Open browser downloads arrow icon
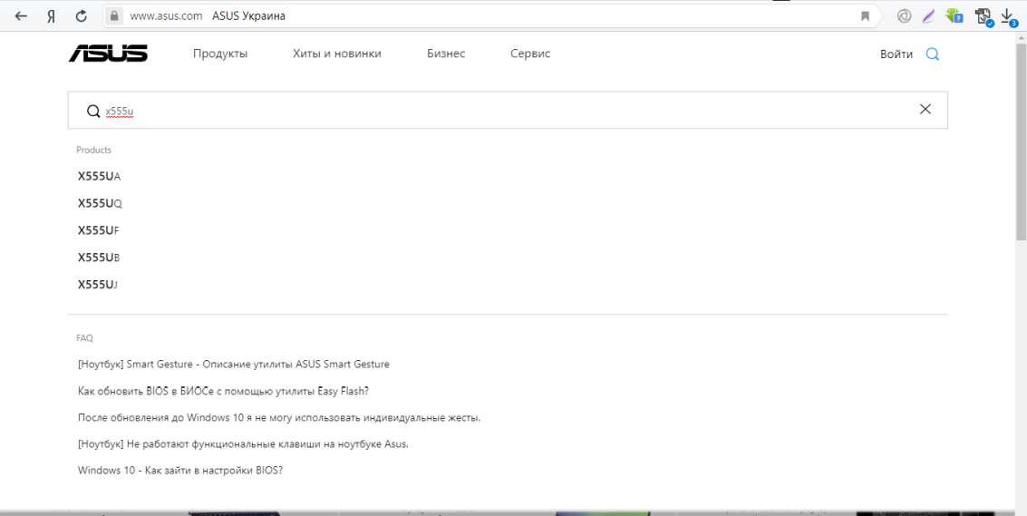Screen dimensions: 1027x516 point(1007,16)
